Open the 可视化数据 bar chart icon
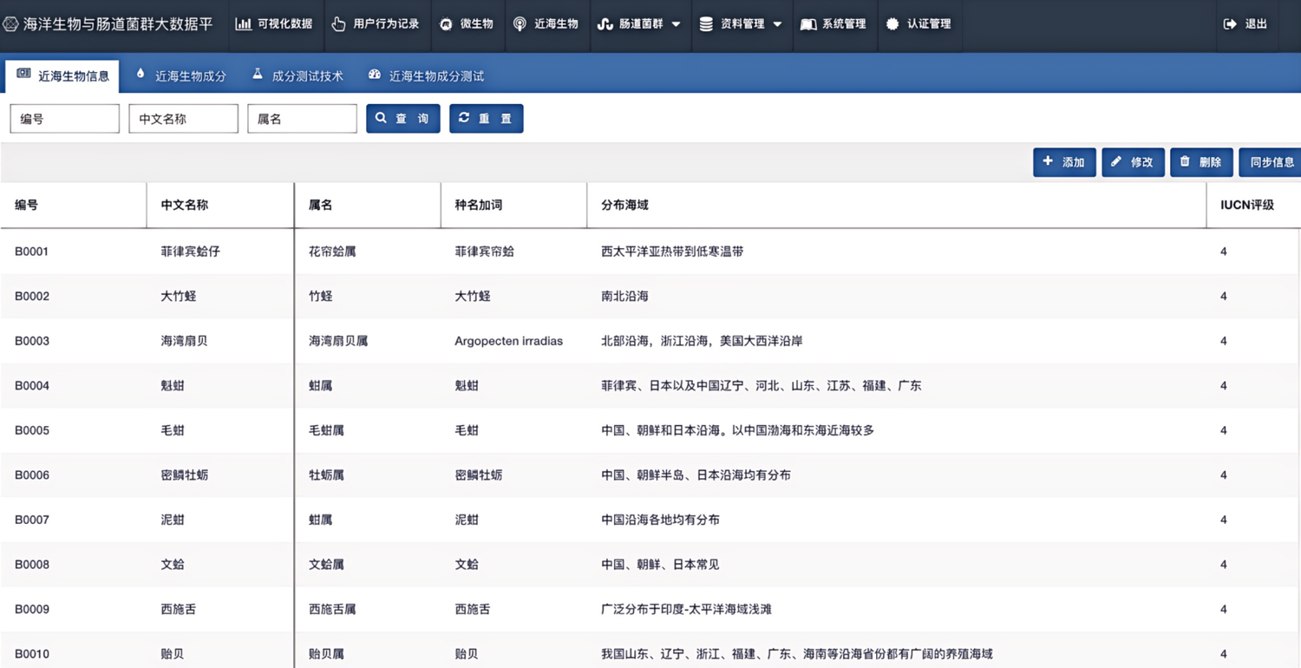 (x=244, y=24)
